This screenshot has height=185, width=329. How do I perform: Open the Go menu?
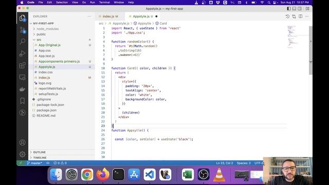click(x=84, y=2)
